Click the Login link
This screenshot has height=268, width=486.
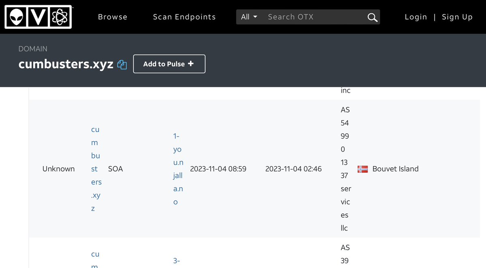click(x=416, y=17)
